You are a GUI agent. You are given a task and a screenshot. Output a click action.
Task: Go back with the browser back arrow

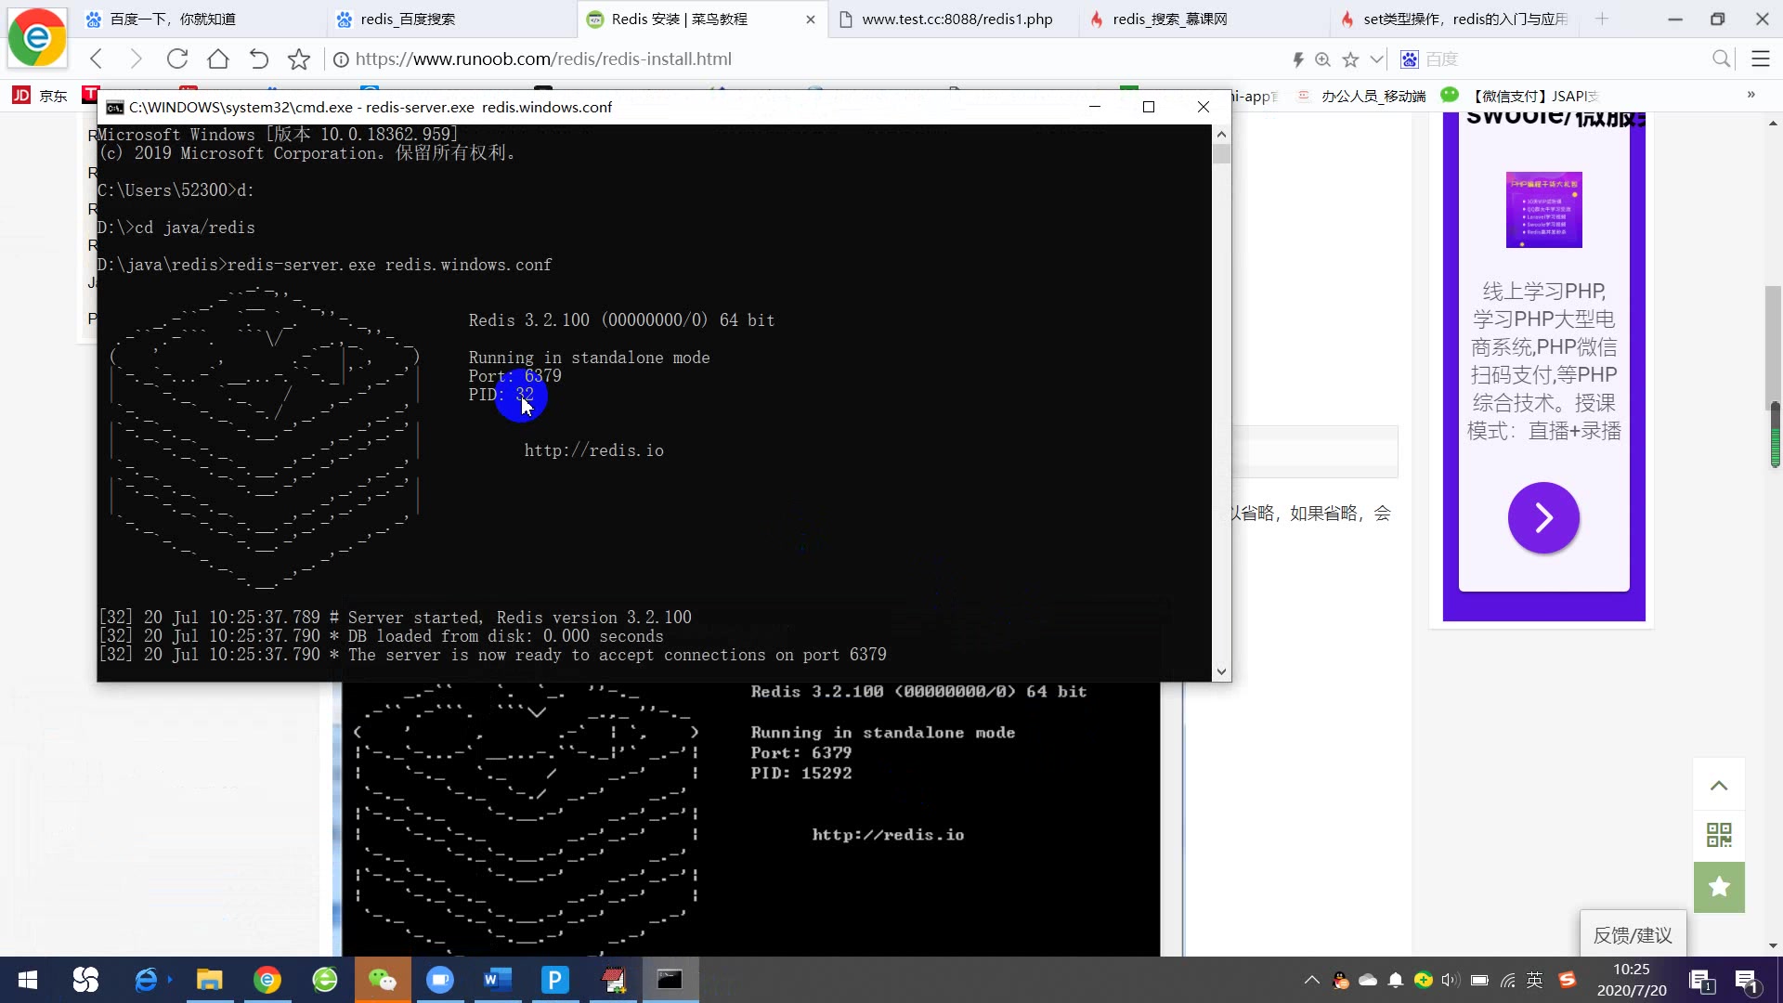coord(96,59)
